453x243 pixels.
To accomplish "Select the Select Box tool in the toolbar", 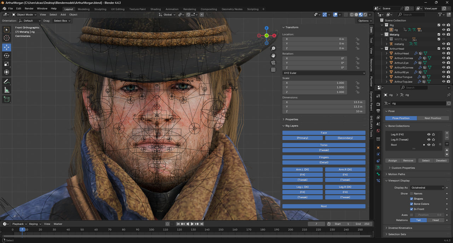I will pos(7,30).
